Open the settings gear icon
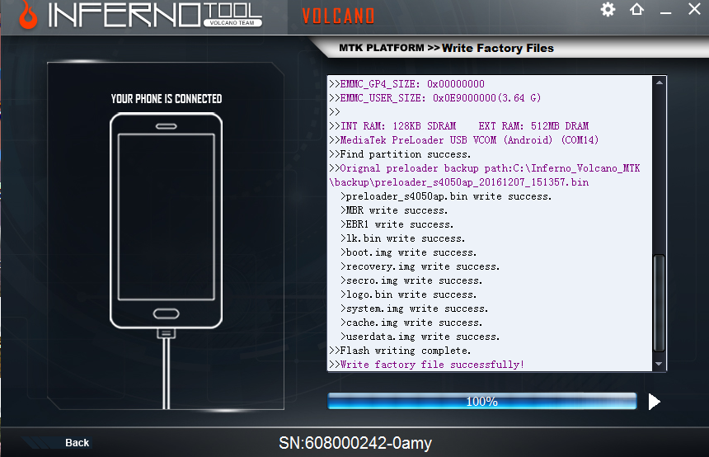Image resolution: width=709 pixels, height=457 pixels. (608, 10)
